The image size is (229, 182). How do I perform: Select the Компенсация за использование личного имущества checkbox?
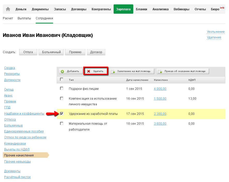click(62, 98)
